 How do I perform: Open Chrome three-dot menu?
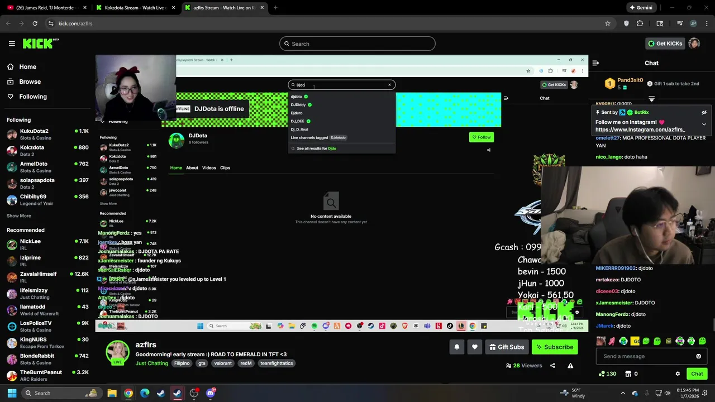707,23
